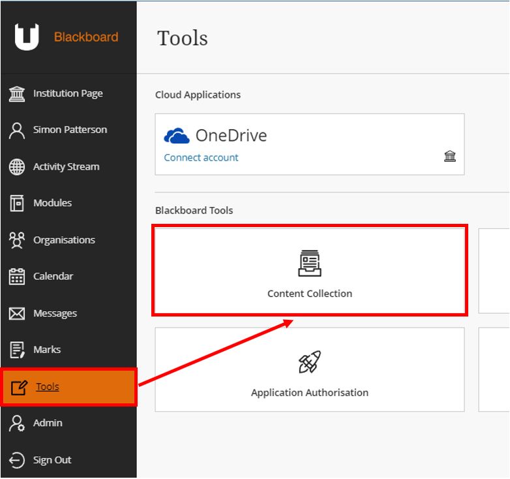Choose Sign Out from the sidebar
The width and height of the screenshot is (510, 479).
click(68, 461)
